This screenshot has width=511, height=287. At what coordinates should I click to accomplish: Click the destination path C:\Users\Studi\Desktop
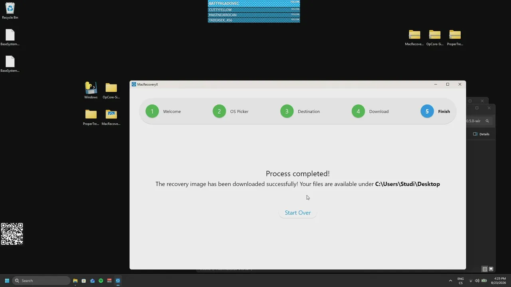tap(408, 184)
